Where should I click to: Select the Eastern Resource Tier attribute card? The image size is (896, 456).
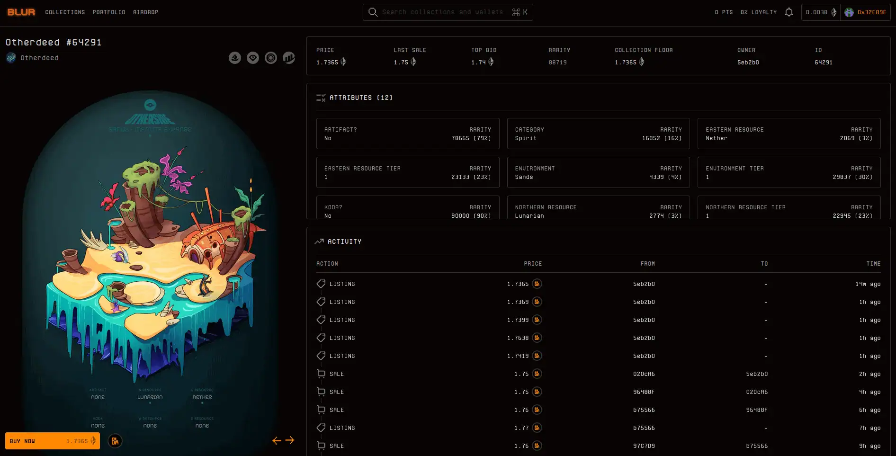(x=408, y=172)
